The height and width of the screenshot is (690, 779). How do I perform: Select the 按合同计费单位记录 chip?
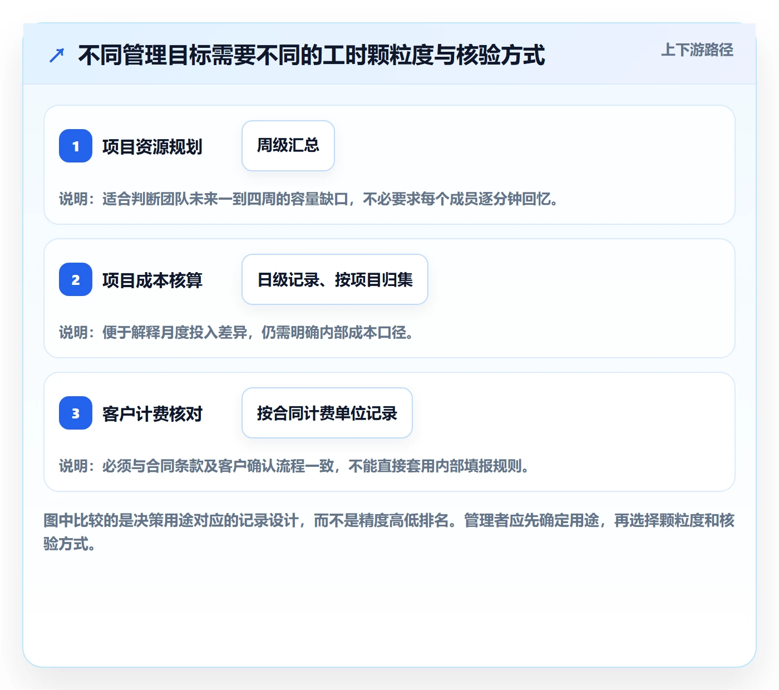coord(327,413)
